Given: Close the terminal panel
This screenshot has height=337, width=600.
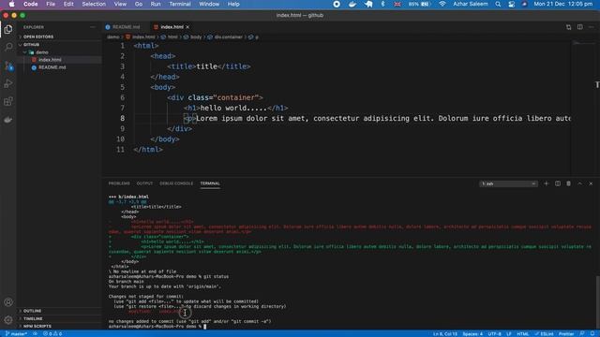Looking at the screenshot, I should (591, 183).
